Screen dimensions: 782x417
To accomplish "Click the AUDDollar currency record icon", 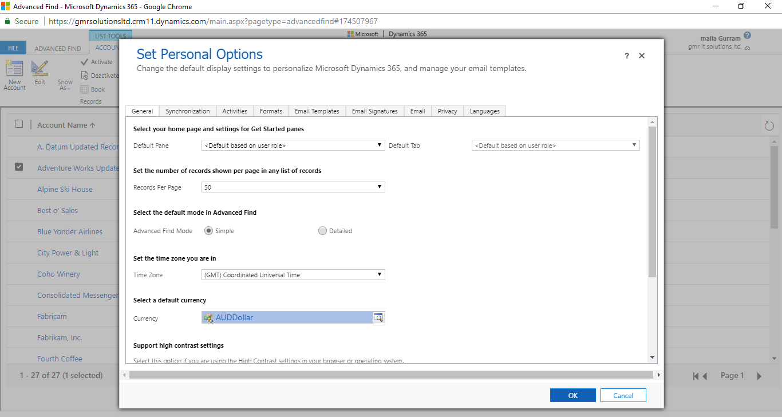I will (x=208, y=317).
